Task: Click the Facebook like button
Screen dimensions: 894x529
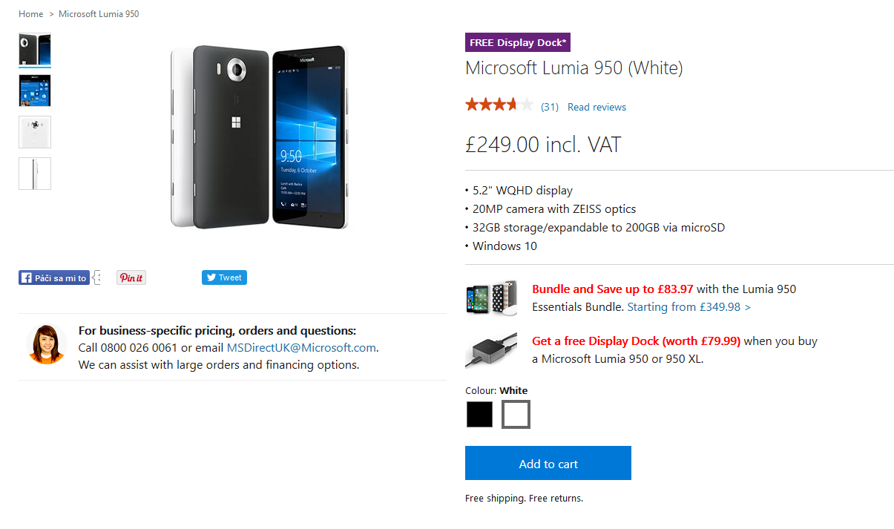Action: click(54, 277)
